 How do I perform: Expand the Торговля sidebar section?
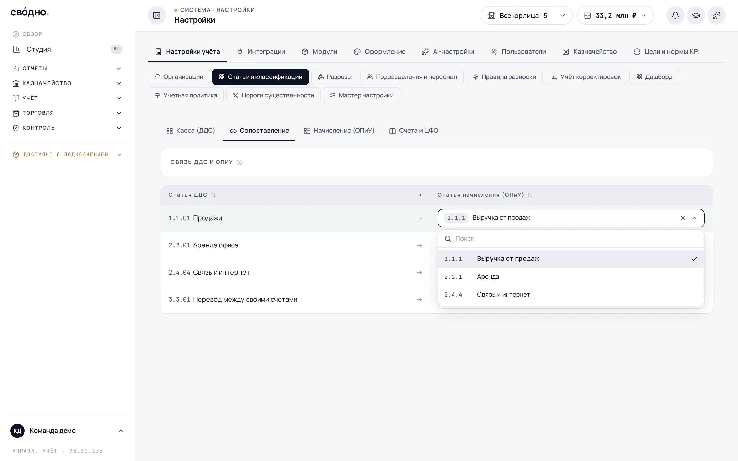tap(67, 113)
